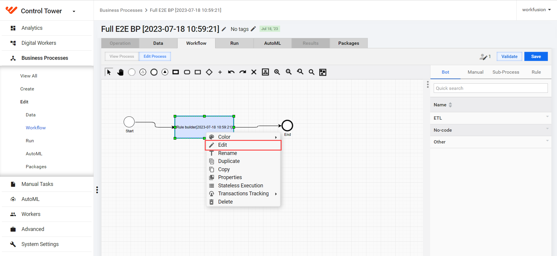Add a thick-bordered end event circle

(154, 72)
